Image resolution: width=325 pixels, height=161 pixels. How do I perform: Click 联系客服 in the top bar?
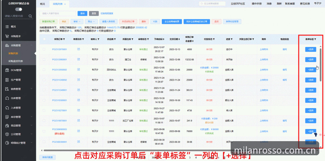point(290,4)
